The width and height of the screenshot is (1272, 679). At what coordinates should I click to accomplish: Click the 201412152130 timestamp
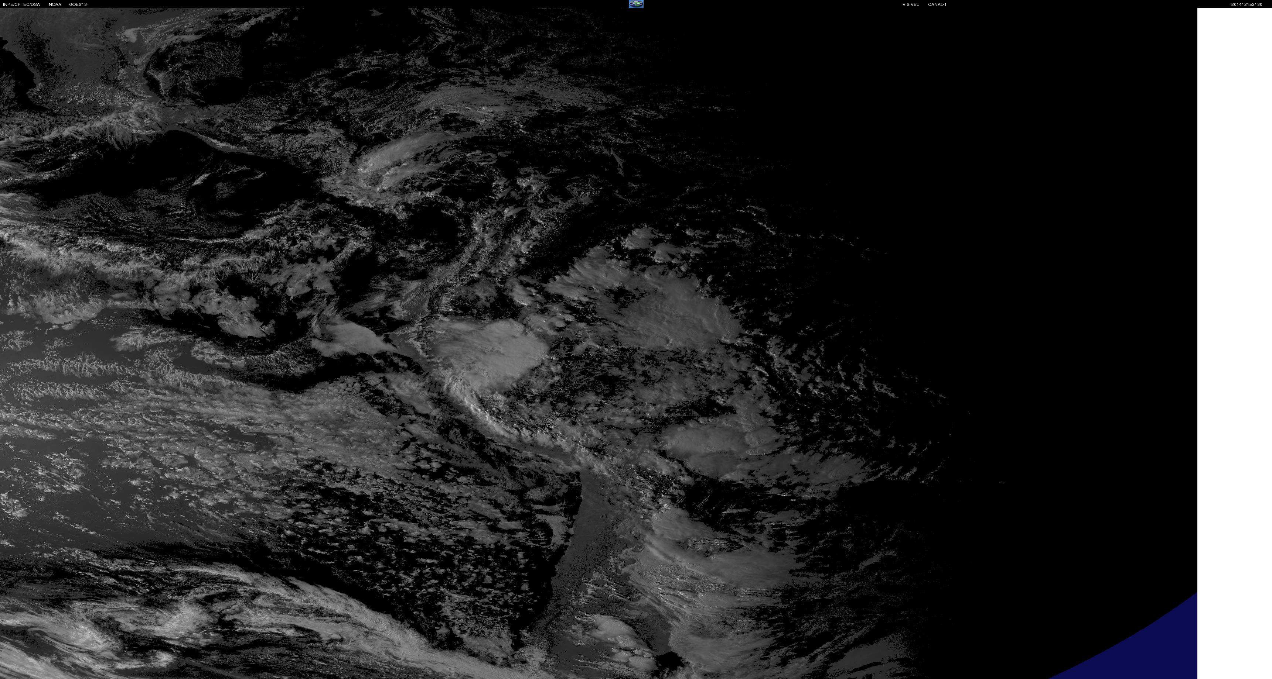pos(1246,4)
